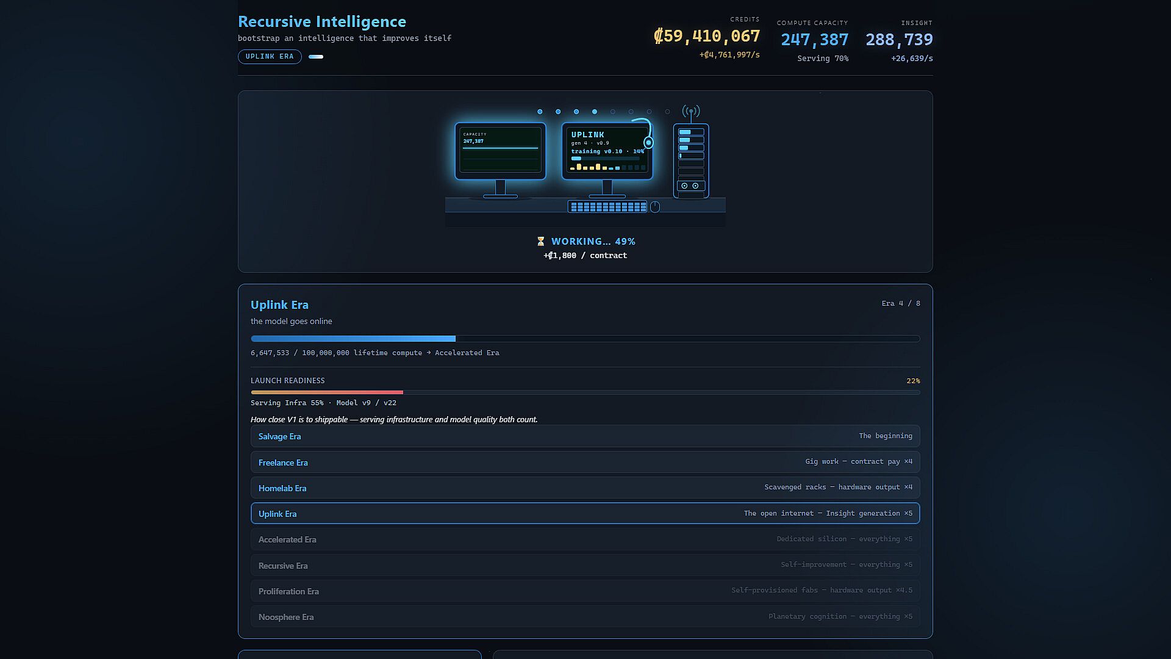Click the UPLINK training monitor screen
Image resolution: width=1171 pixels, height=659 pixels.
pyautogui.click(x=607, y=151)
